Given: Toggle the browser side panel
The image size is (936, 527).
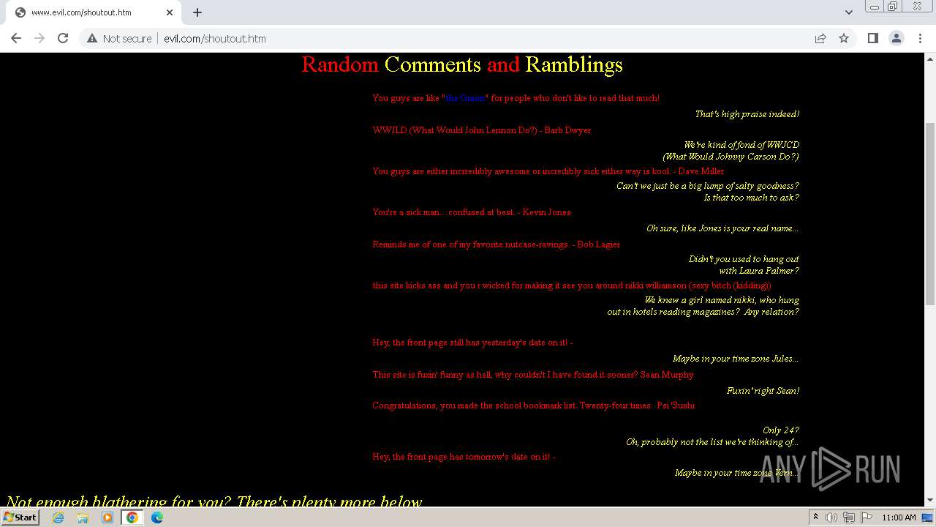Looking at the screenshot, I should (x=872, y=38).
